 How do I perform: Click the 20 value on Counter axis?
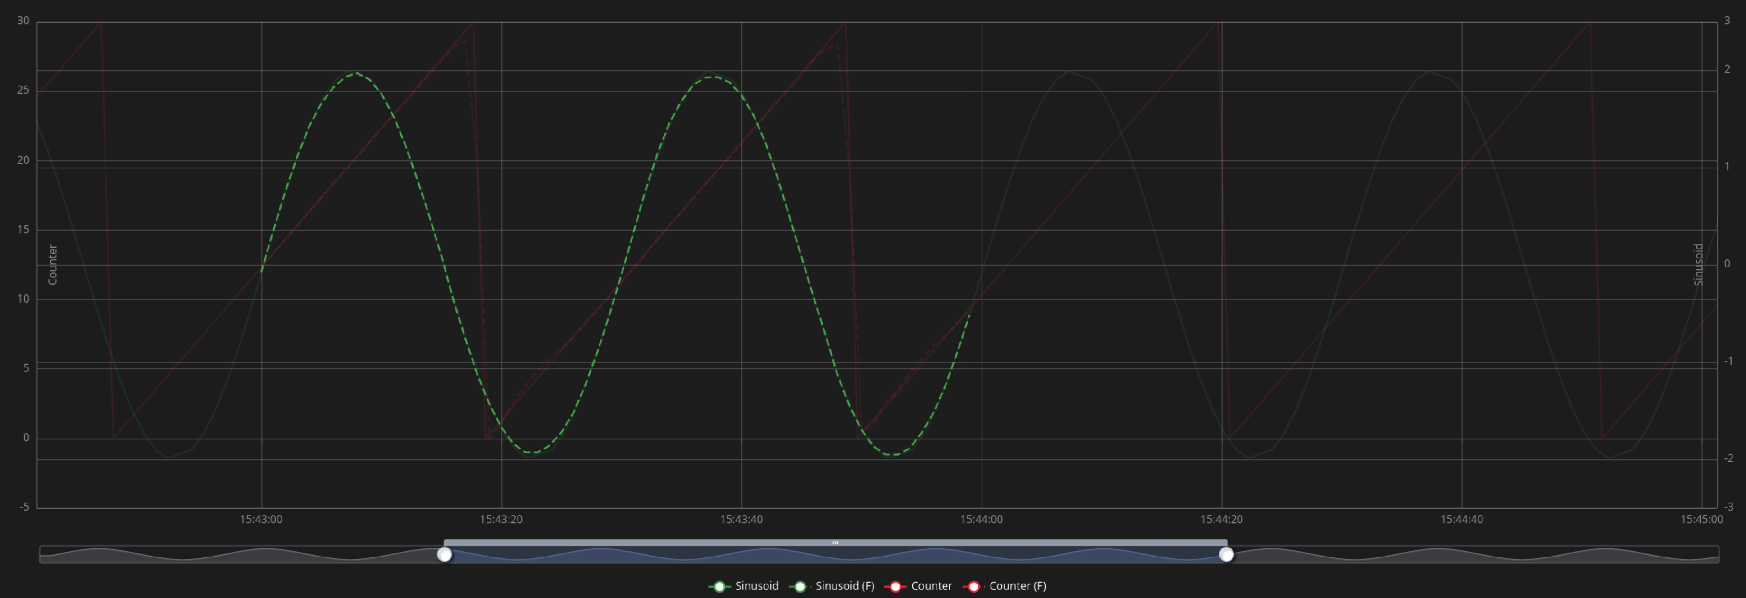tap(23, 160)
